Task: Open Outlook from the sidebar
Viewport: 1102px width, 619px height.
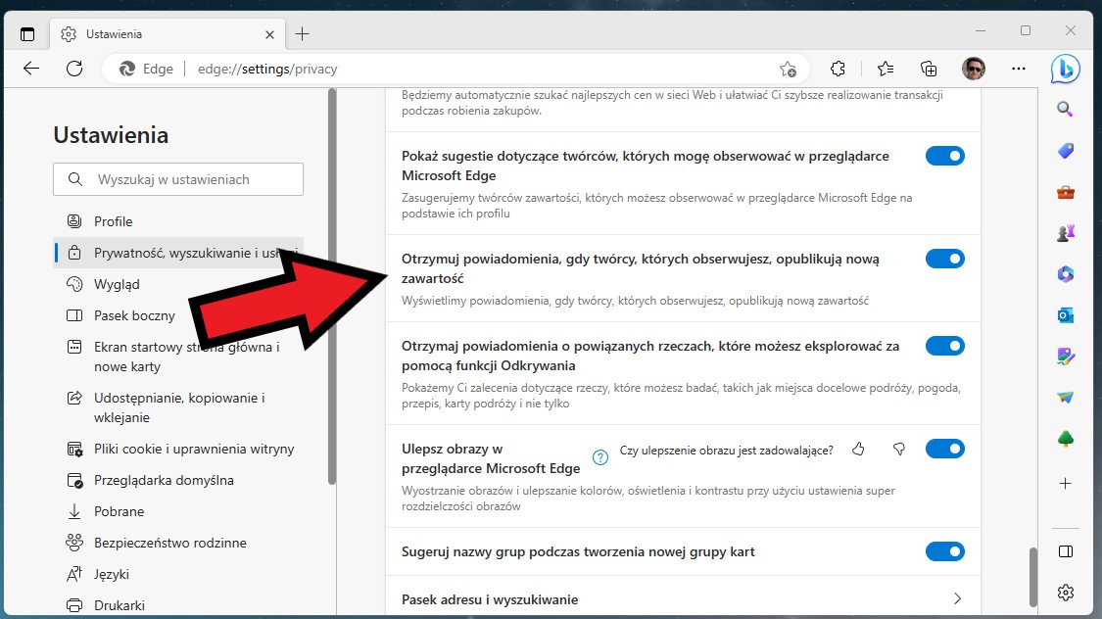Action: coord(1066,315)
